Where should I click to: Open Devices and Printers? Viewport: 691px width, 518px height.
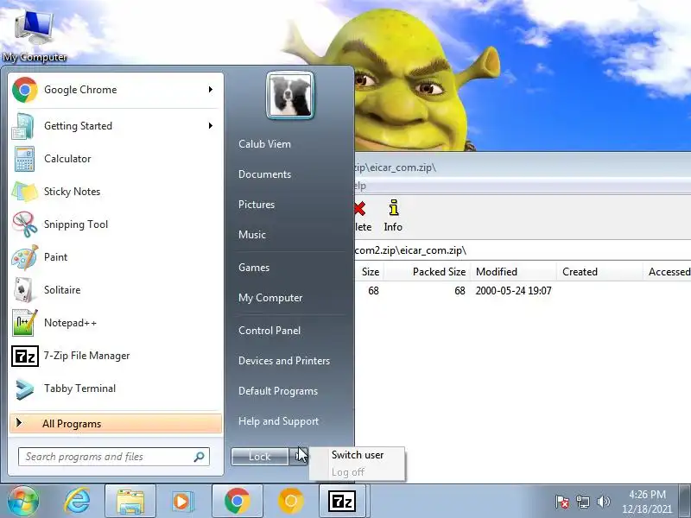pos(284,361)
